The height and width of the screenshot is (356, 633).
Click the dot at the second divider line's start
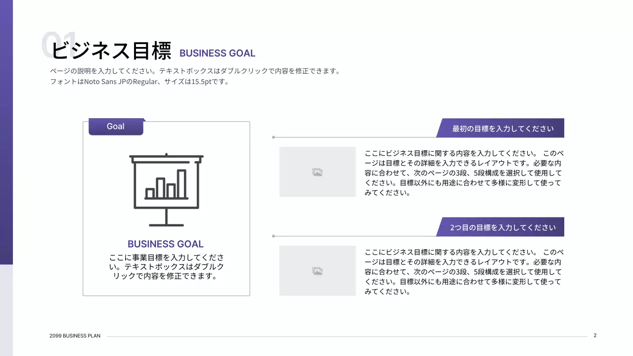click(x=273, y=236)
